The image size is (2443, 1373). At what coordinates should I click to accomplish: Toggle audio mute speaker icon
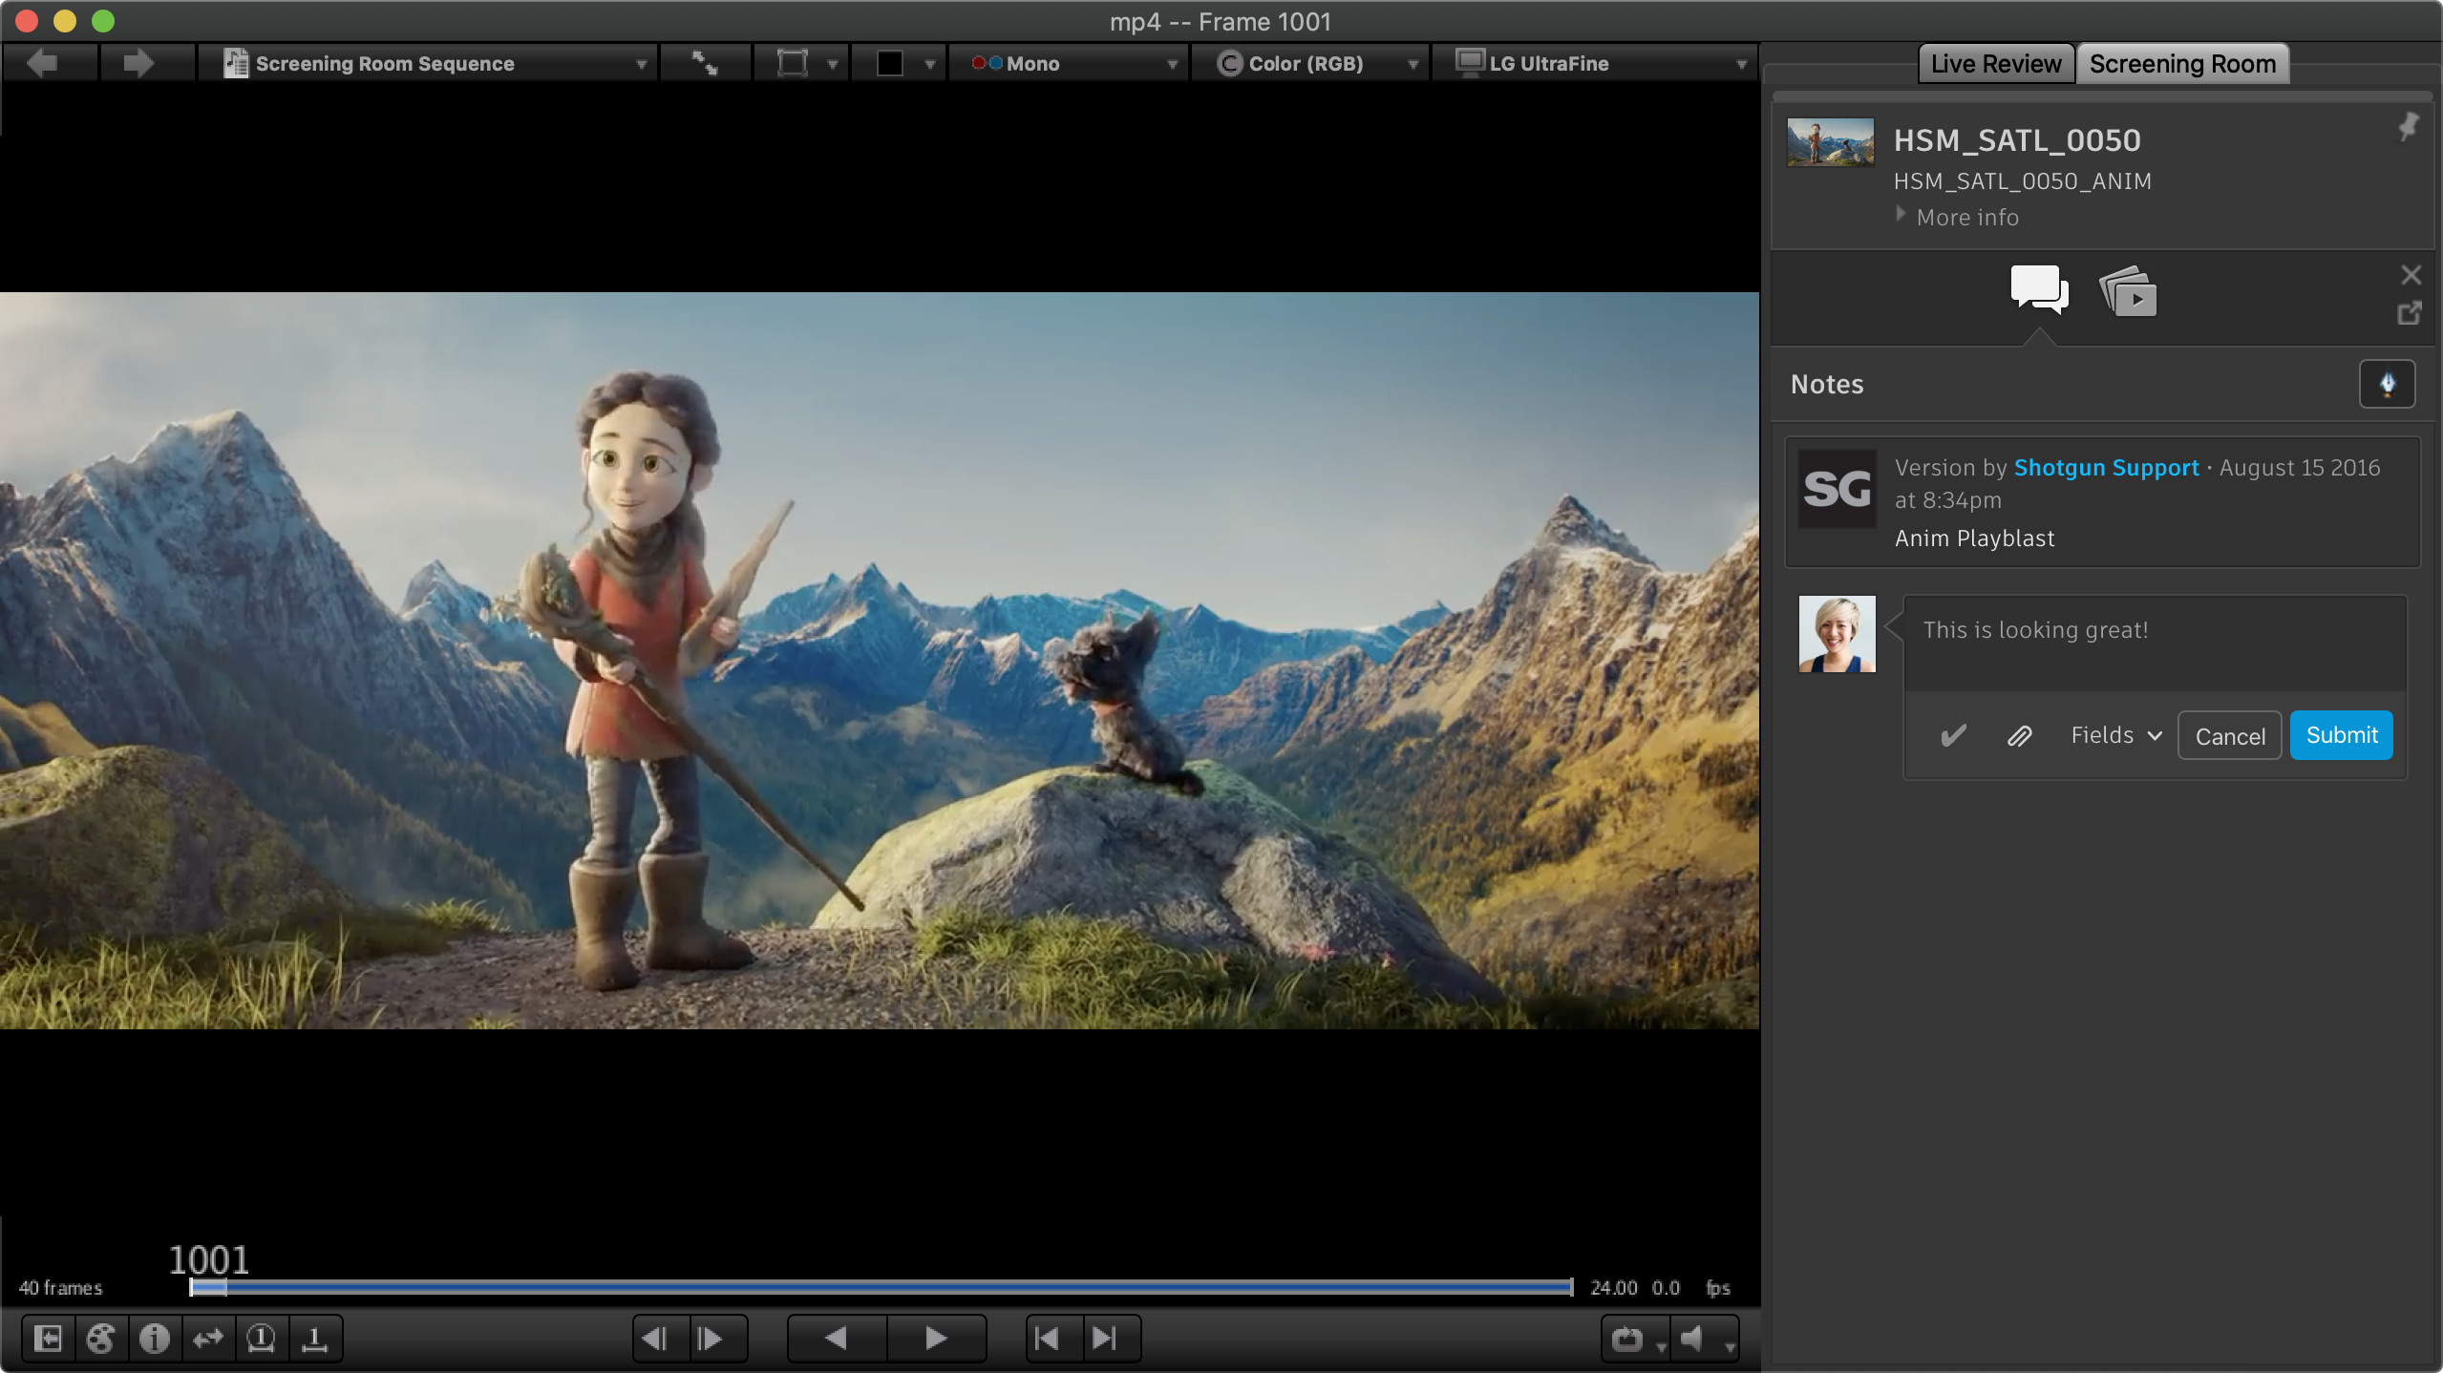pos(1692,1339)
